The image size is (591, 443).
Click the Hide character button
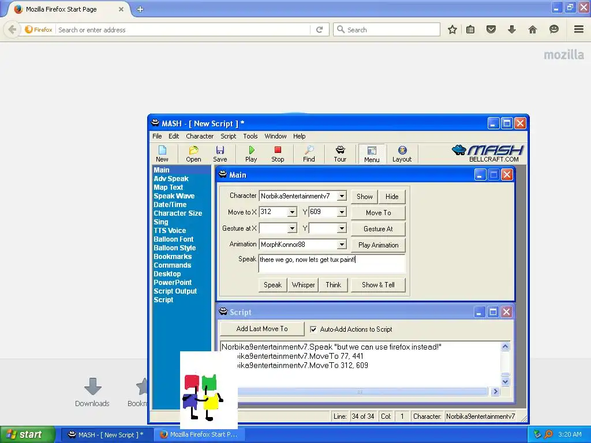392,197
